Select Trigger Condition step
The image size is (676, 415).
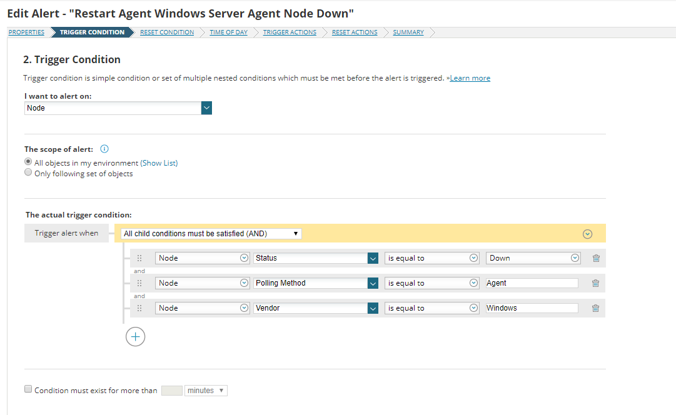[92, 32]
